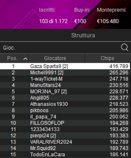Click on Athanasios1930 player row
131x158 pixels.
(x=65, y=104)
